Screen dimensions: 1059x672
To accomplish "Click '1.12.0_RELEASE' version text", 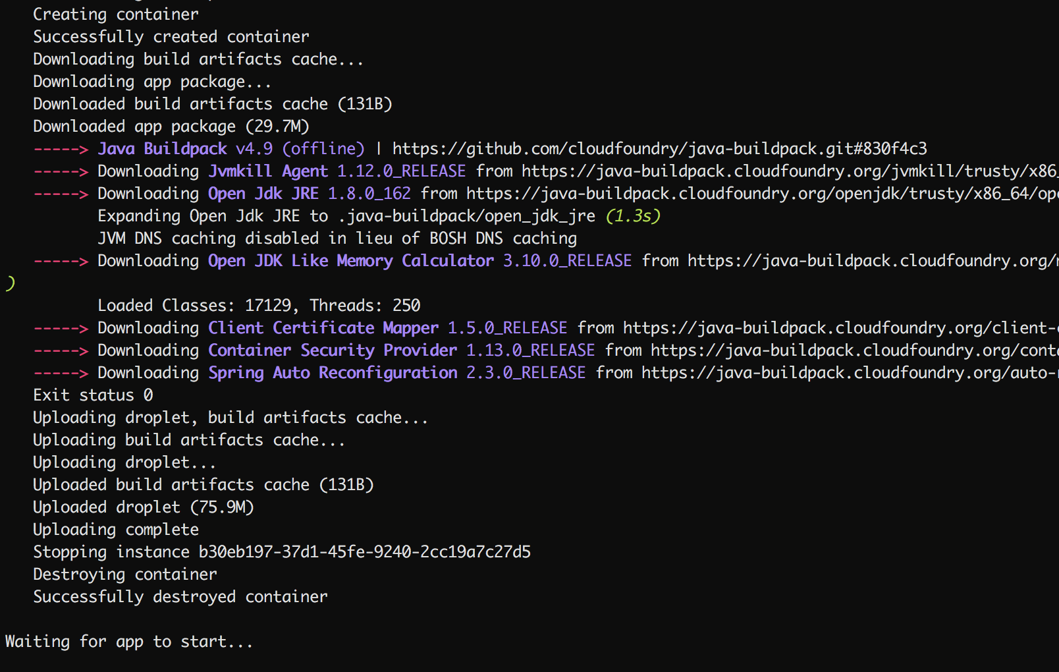I will click(x=402, y=171).
